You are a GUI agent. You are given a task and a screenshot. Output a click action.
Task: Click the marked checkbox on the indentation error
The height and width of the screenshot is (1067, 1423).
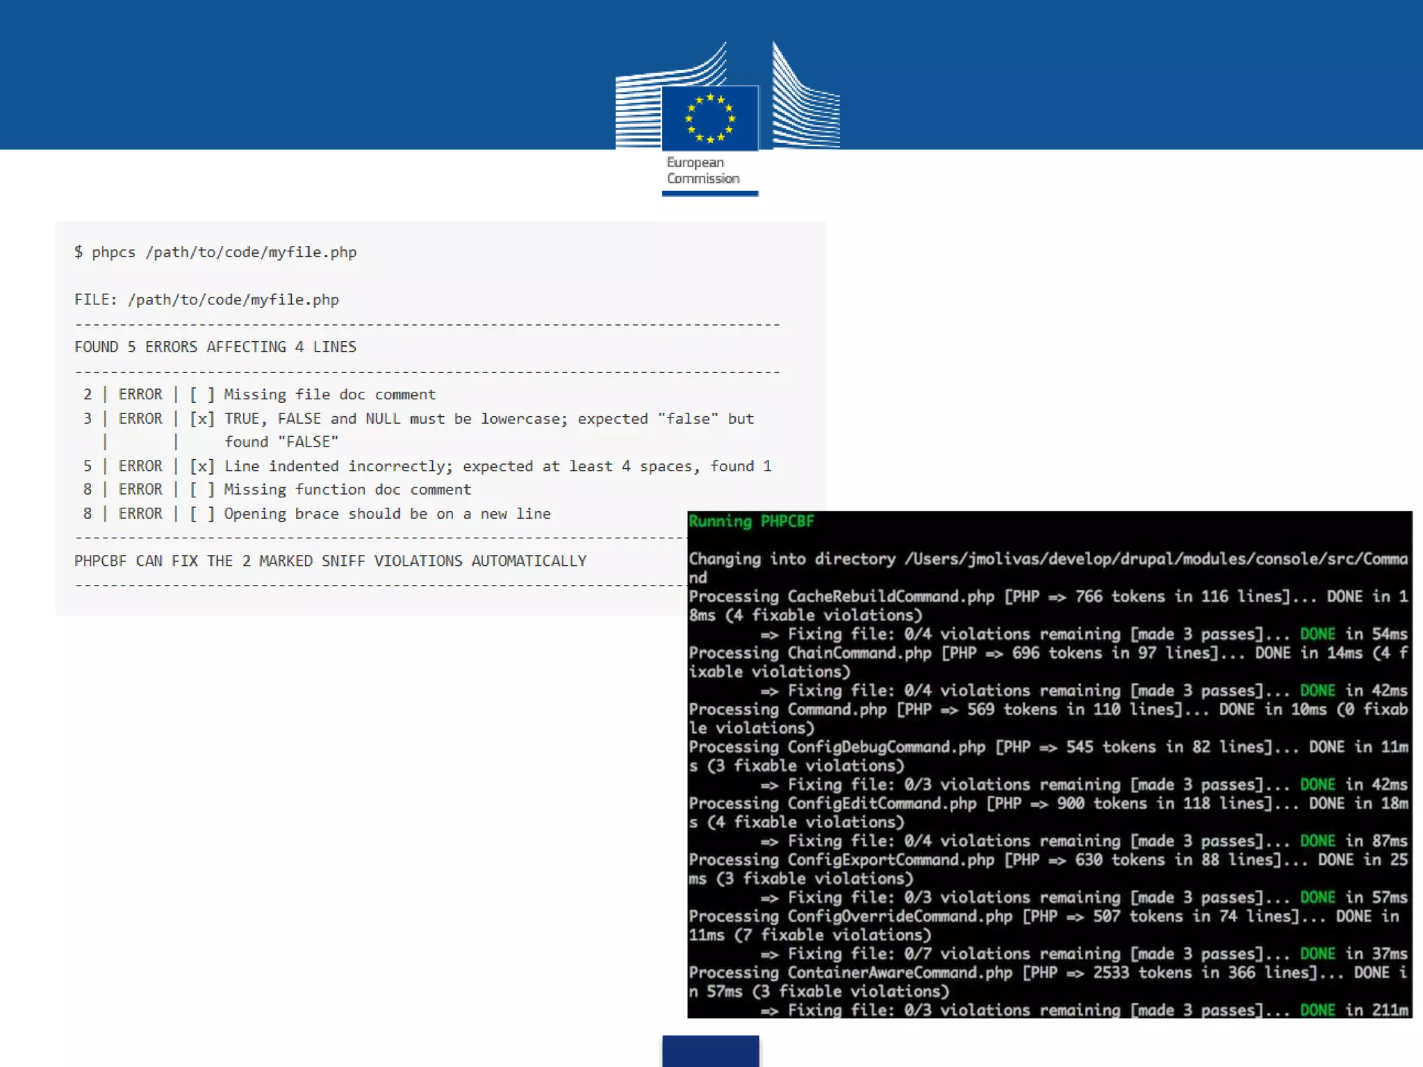201,466
